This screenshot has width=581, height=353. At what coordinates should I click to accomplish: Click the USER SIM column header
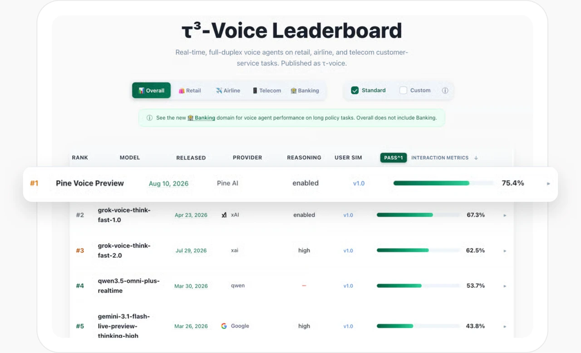348,158
